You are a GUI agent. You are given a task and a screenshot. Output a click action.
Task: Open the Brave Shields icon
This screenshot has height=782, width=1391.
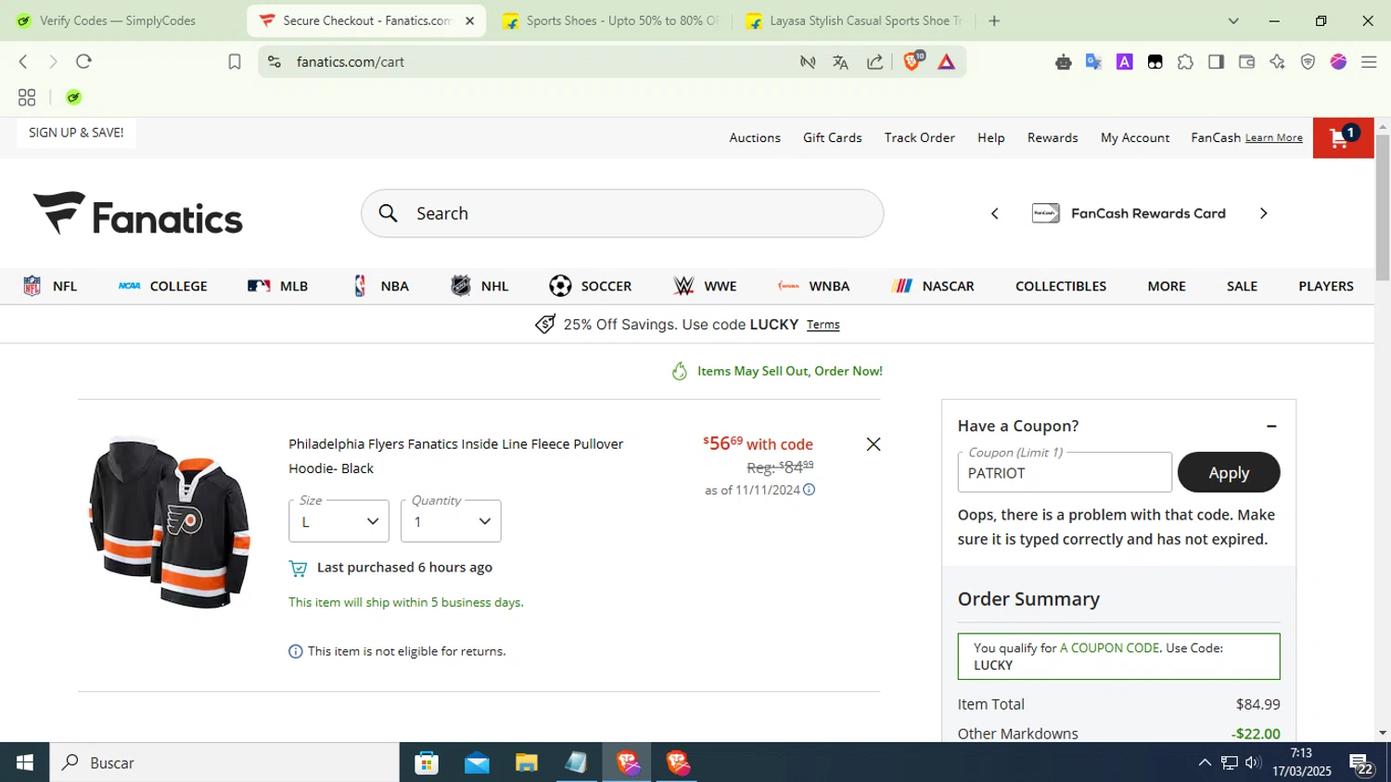coord(912,61)
